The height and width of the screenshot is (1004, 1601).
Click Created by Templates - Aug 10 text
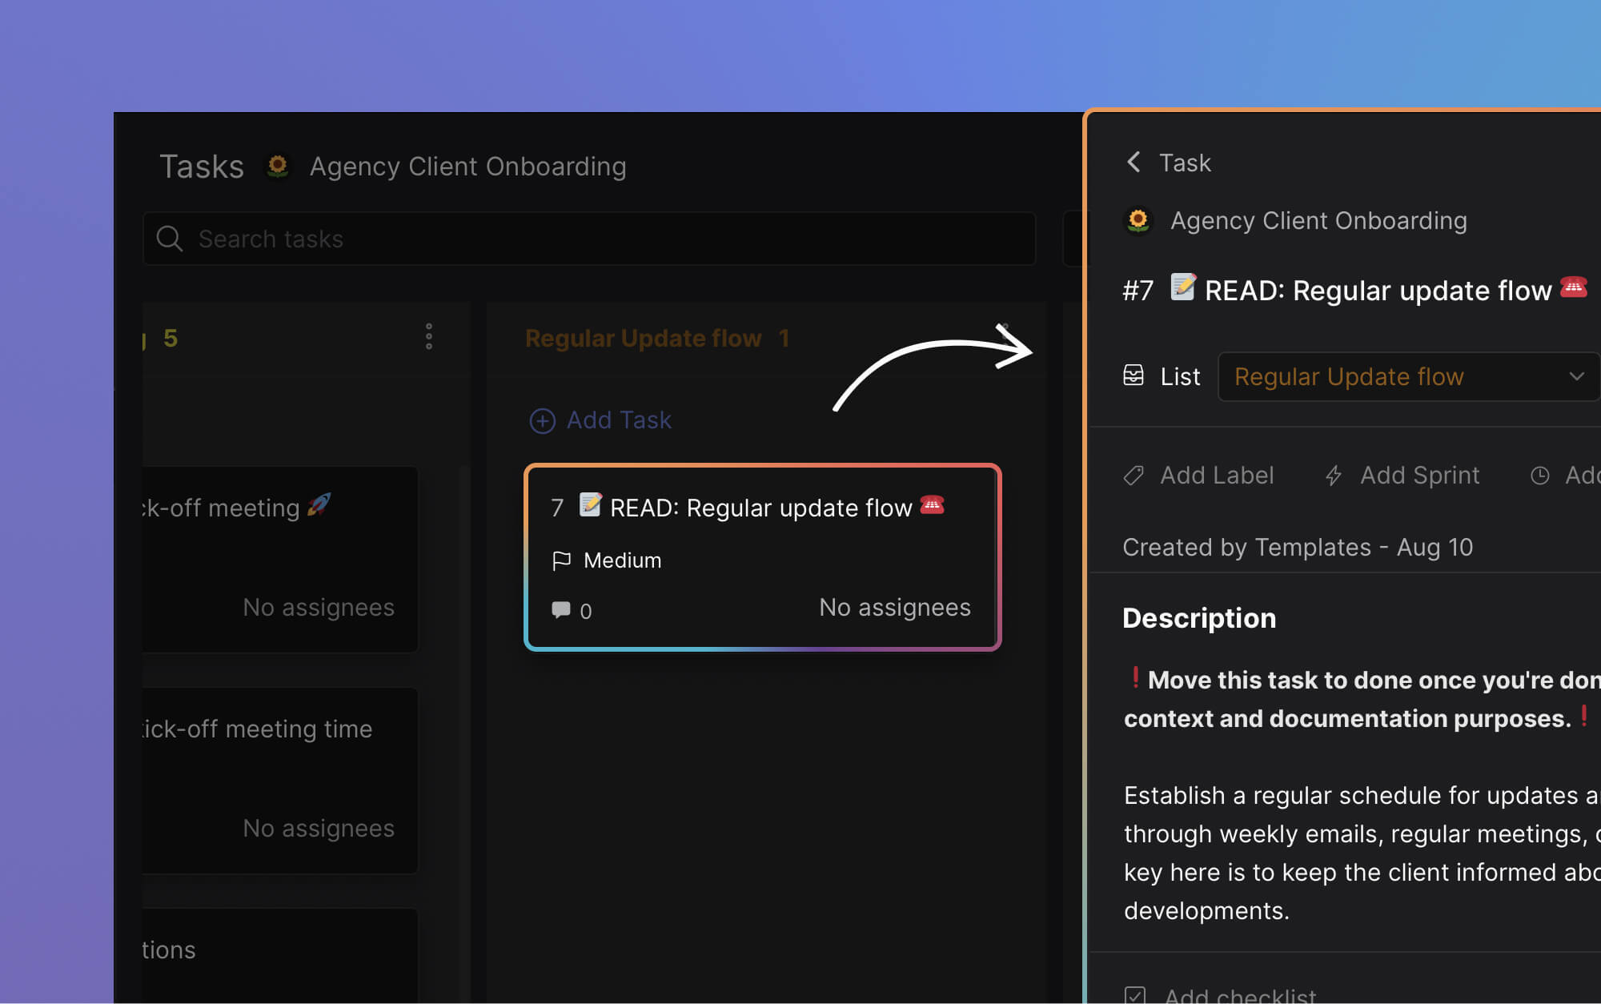[1297, 547]
